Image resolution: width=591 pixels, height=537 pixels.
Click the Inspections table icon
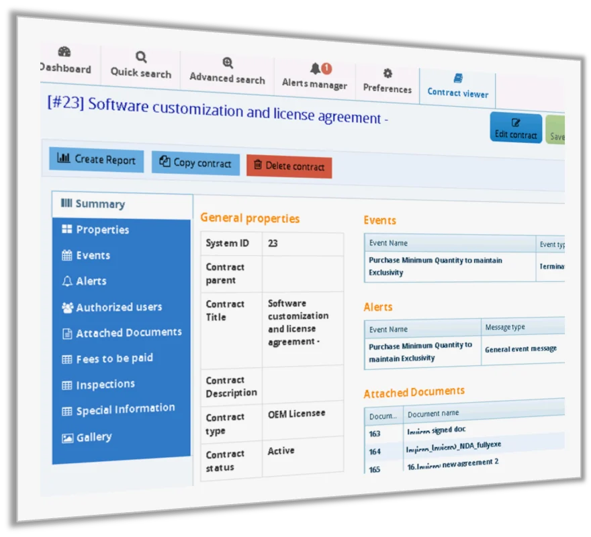pyautogui.click(x=66, y=385)
